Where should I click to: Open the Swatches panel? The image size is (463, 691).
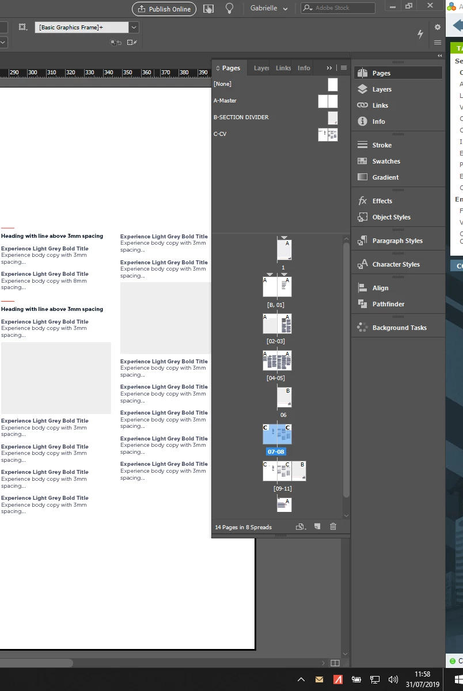click(399, 161)
